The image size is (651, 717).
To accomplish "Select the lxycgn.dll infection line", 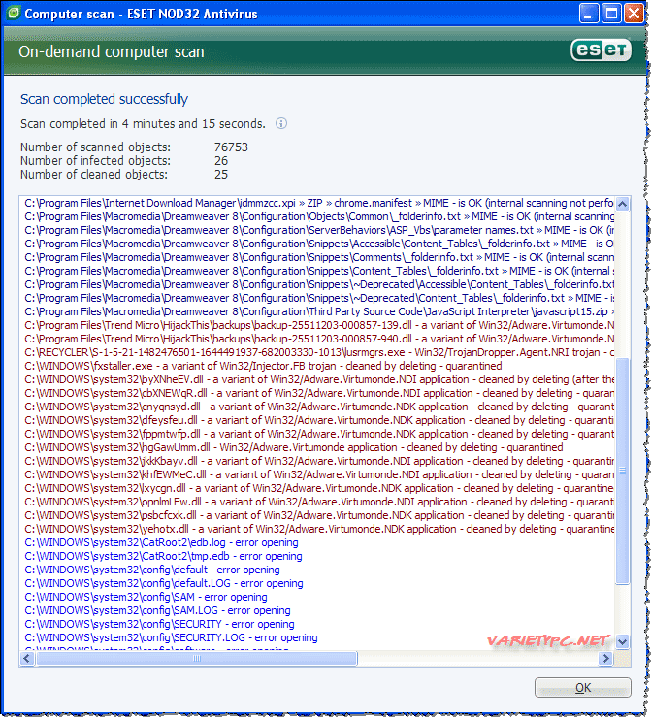I will click(x=318, y=488).
